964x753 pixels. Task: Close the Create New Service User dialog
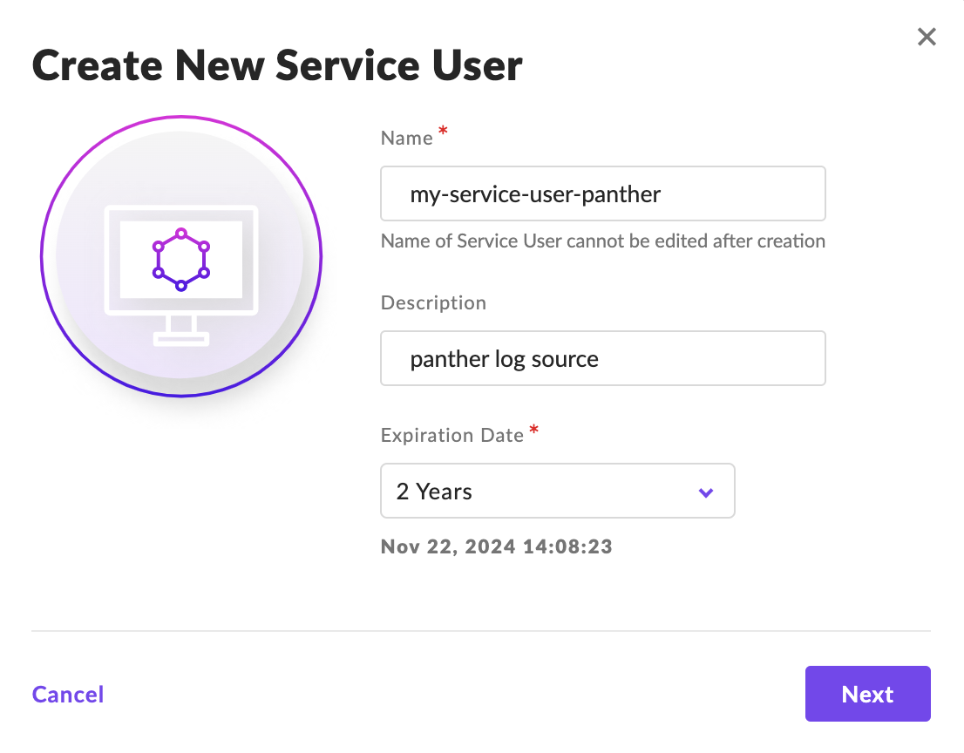[x=927, y=37]
